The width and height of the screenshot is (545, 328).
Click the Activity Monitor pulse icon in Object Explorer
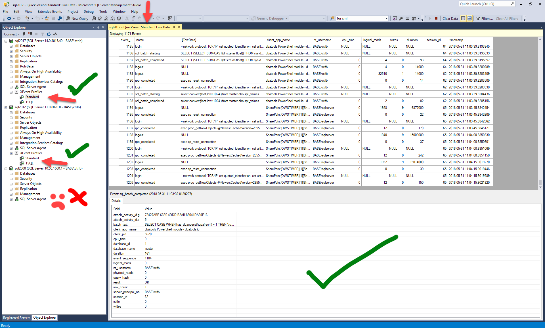click(x=55, y=34)
